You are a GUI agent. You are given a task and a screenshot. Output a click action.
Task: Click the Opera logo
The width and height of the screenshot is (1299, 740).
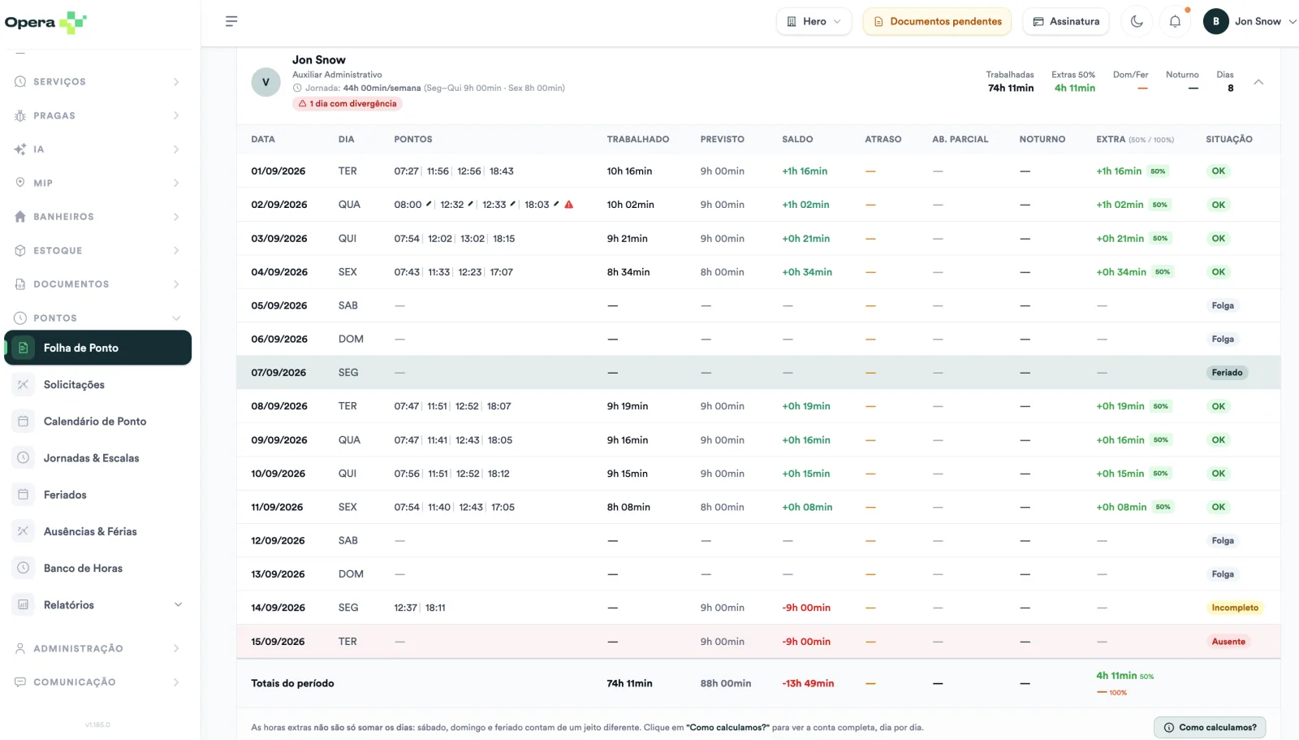(x=45, y=23)
